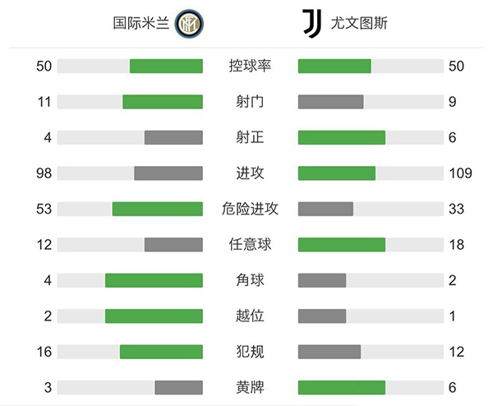Select the 国际米兰 team name
Screen dimensions: 493x406
pyautogui.click(x=141, y=24)
